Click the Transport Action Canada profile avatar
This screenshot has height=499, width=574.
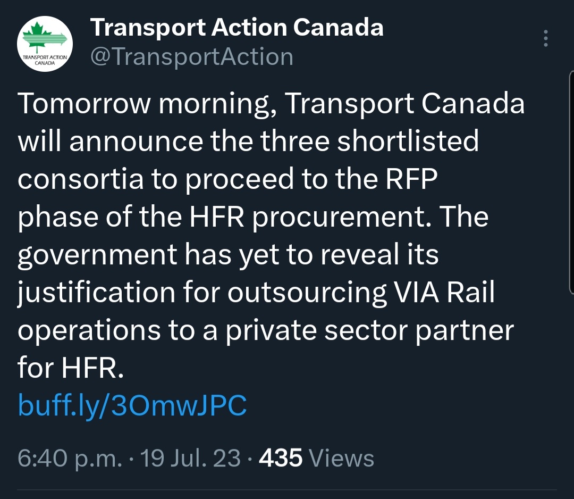(x=45, y=43)
